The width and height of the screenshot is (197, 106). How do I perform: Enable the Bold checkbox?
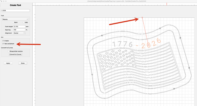[13, 22]
